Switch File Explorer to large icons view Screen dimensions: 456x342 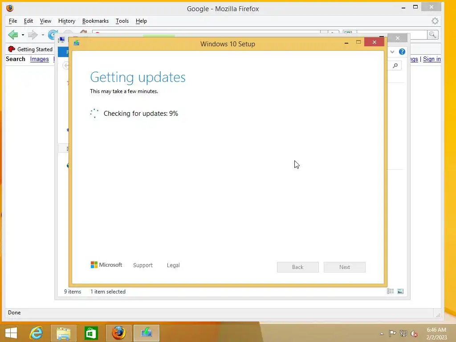tap(400, 291)
